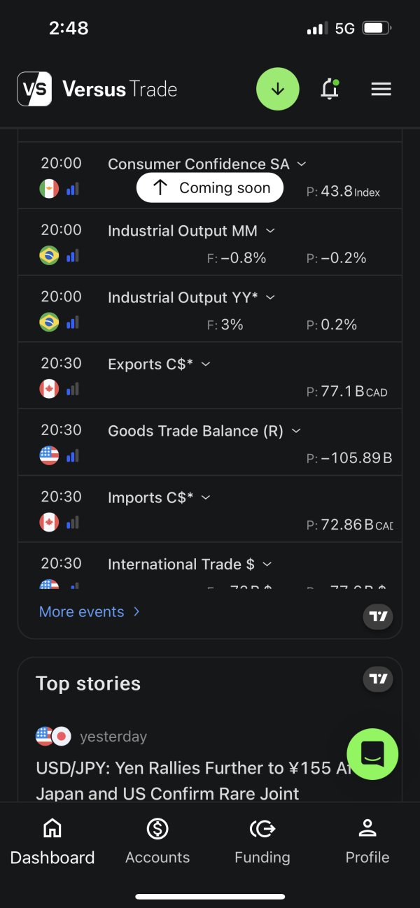Tap the Versus Trade logo
The image size is (420, 908).
tap(97, 89)
